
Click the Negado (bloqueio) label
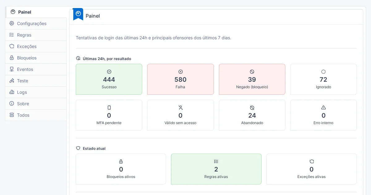[252, 87]
